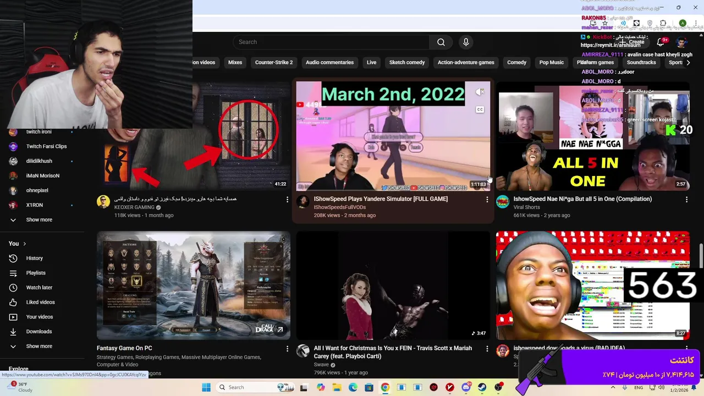Viewport: 704px width, 396px height.
Task: Open Discord from the taskbar
Action: 466,387
